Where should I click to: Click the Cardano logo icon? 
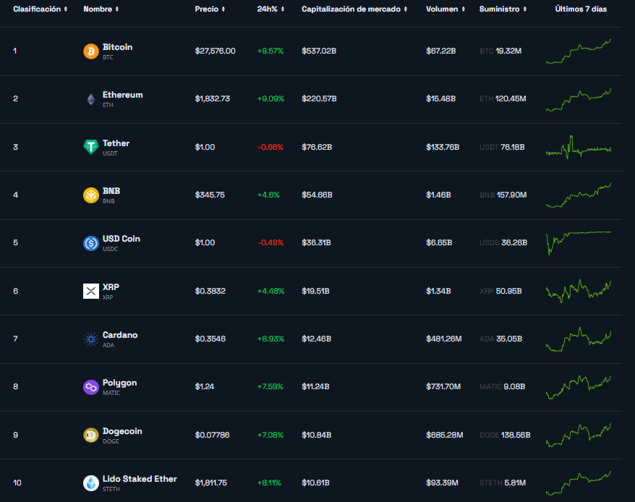(x=90, y=339)
